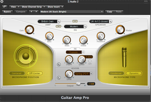Enable the tremolo sync button

pyautogui.click(x=90, y=61)
